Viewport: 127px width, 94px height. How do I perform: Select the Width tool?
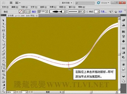(4, 68)
